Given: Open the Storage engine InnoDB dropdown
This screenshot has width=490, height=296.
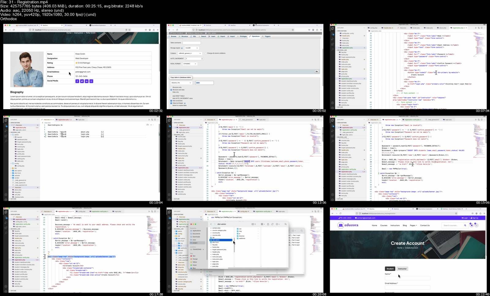Looking at the screenshot, I should pyautogui.click(x=192, y=48).
